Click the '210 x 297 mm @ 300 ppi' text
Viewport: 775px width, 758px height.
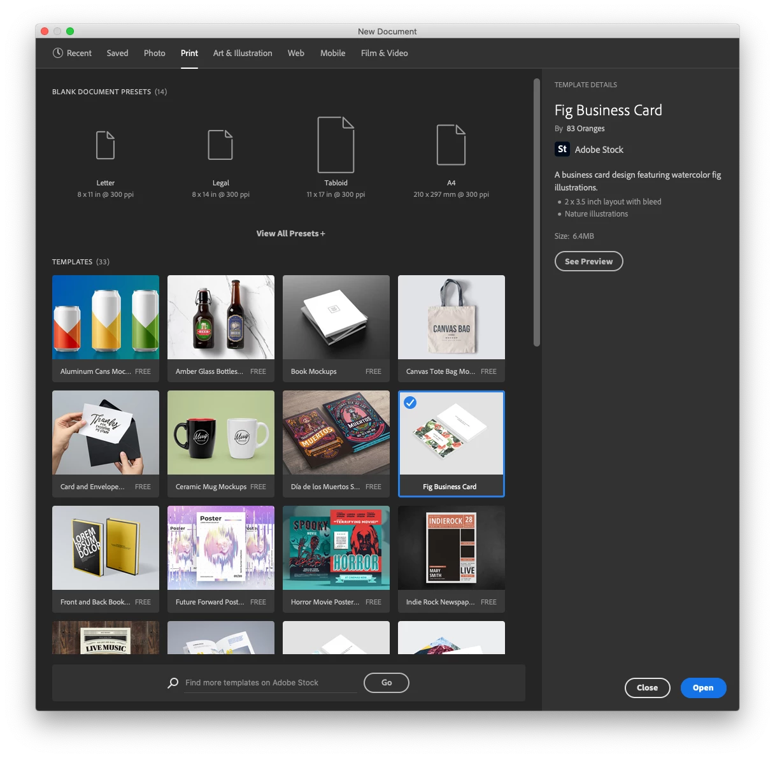point(451,194)
